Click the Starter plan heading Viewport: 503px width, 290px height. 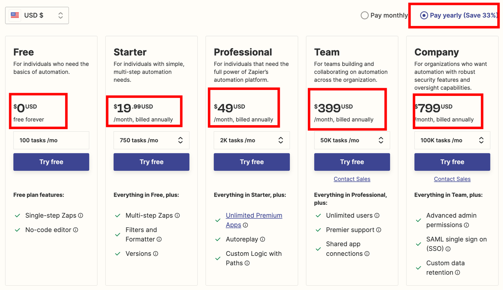coord(130,52)
